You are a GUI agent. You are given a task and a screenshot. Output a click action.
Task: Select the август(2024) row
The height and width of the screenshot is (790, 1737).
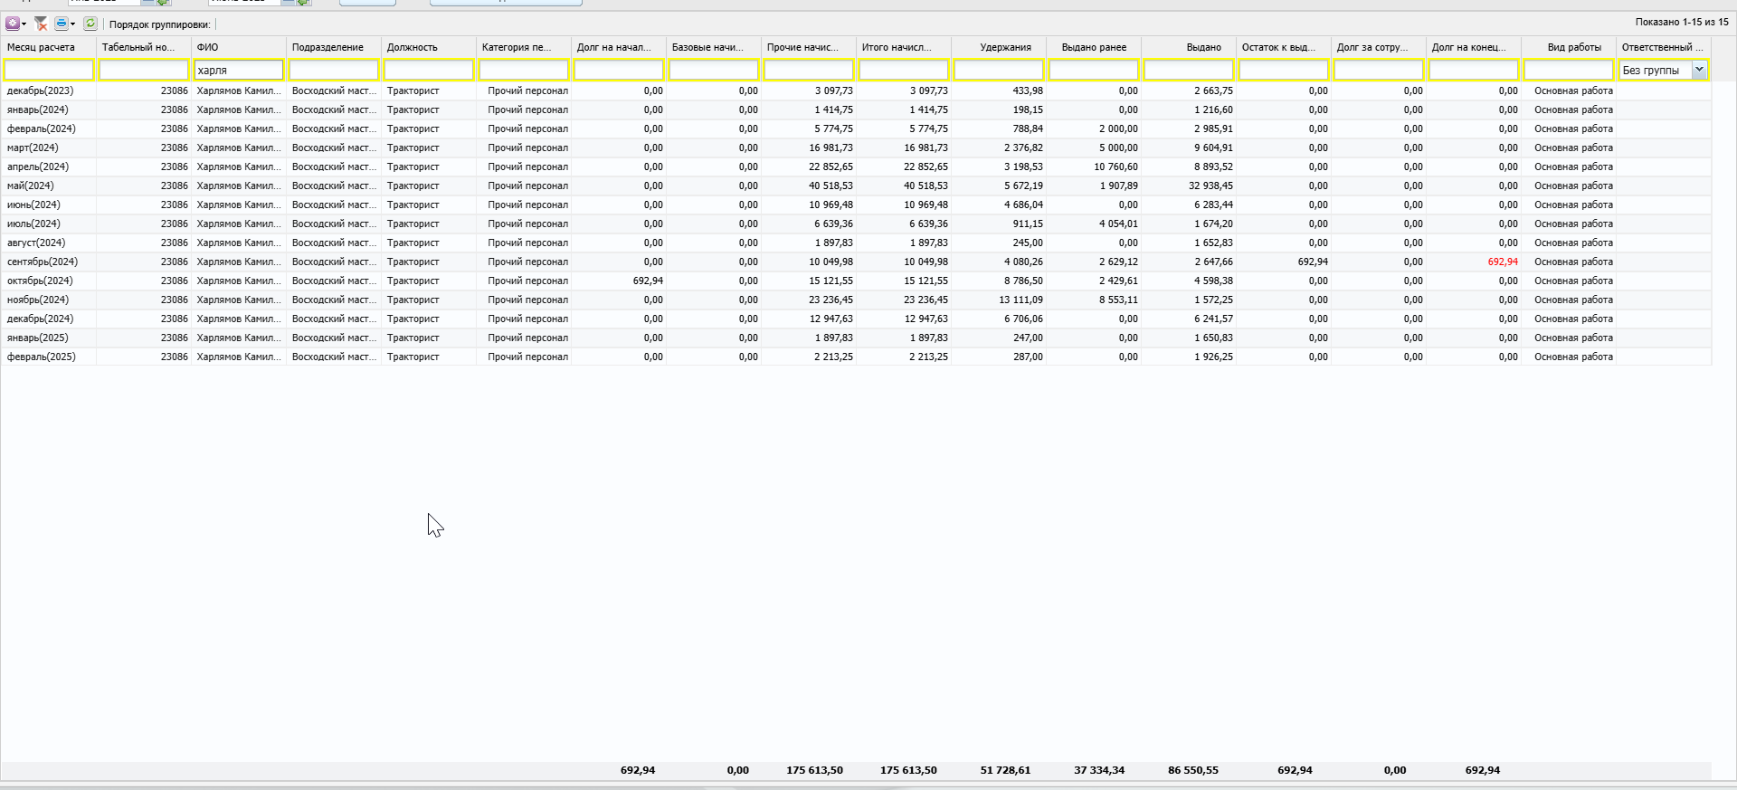pyautogui.click(x=856, y=243)
